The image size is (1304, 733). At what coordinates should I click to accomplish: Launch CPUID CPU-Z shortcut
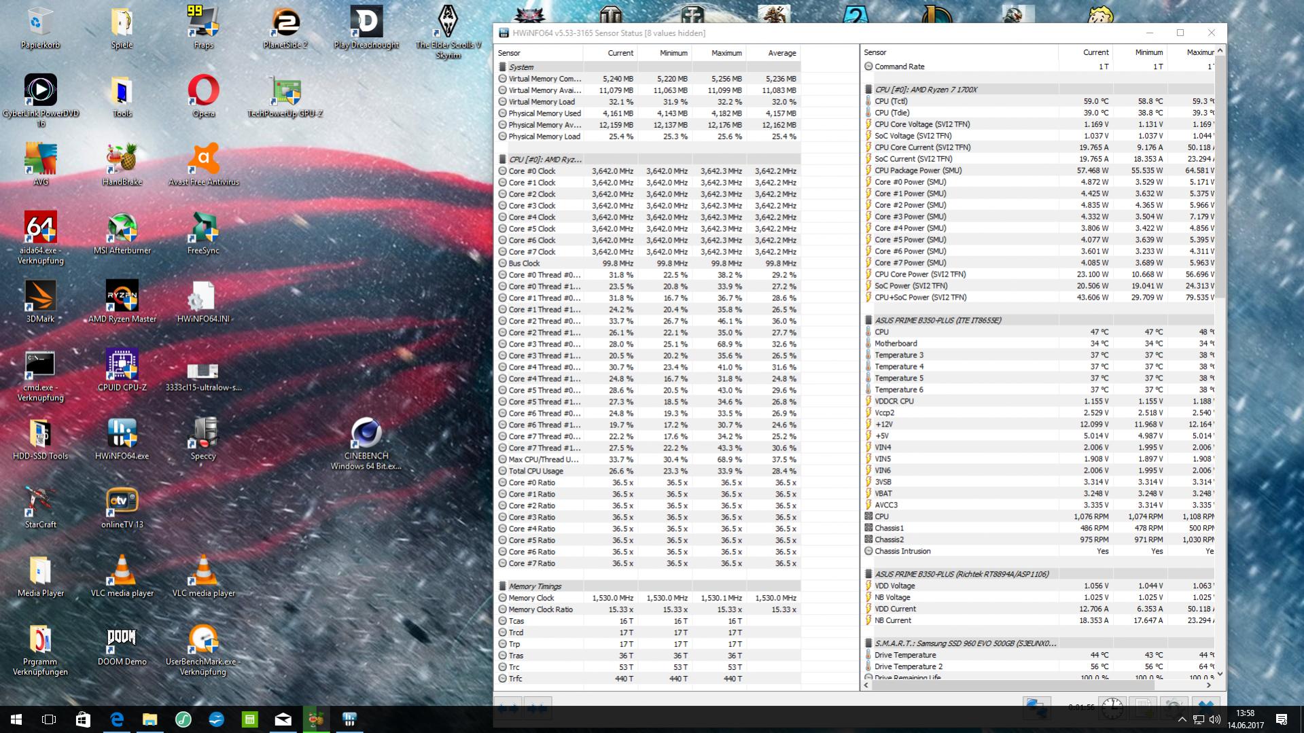(x=122, y=371)
